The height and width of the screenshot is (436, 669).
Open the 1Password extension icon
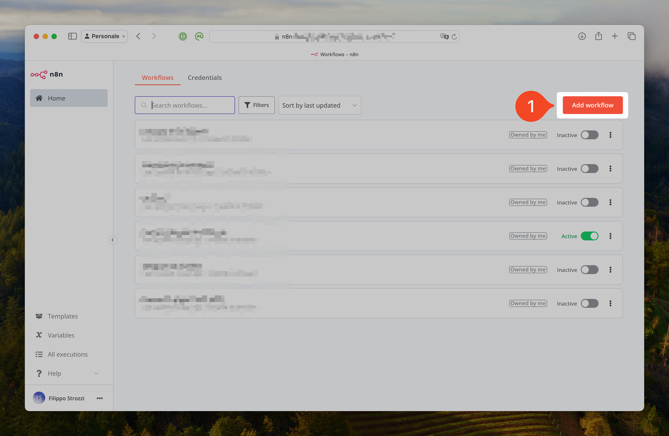183,36
